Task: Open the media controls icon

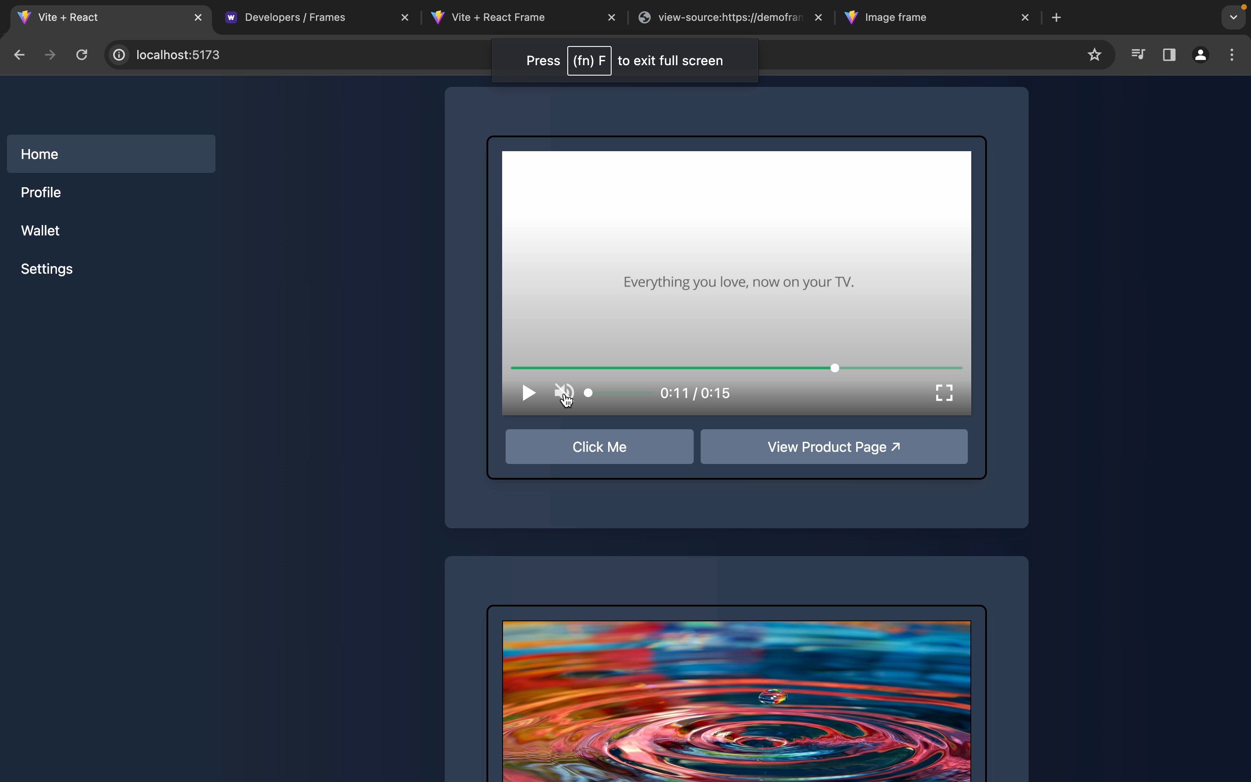Action: [1138, 55]
